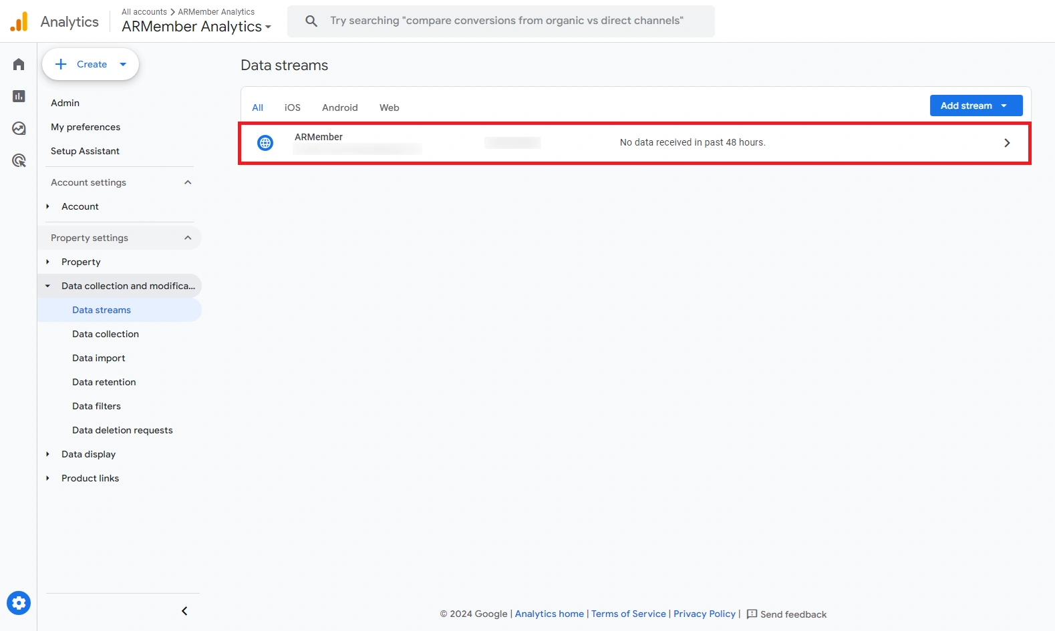The height and width of the screenshot is (631, 1055).
Task: Open the Admin menu item
Action: [x=65, y=103]
